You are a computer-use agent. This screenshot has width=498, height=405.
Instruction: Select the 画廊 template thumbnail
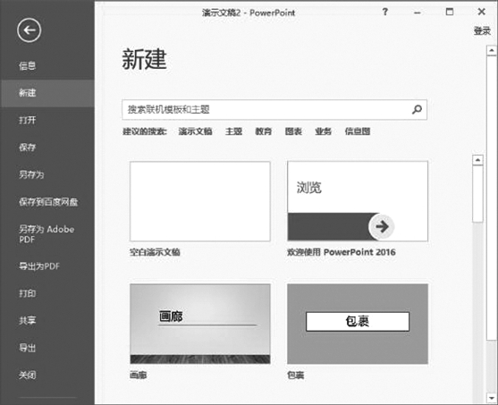[200, 324]
